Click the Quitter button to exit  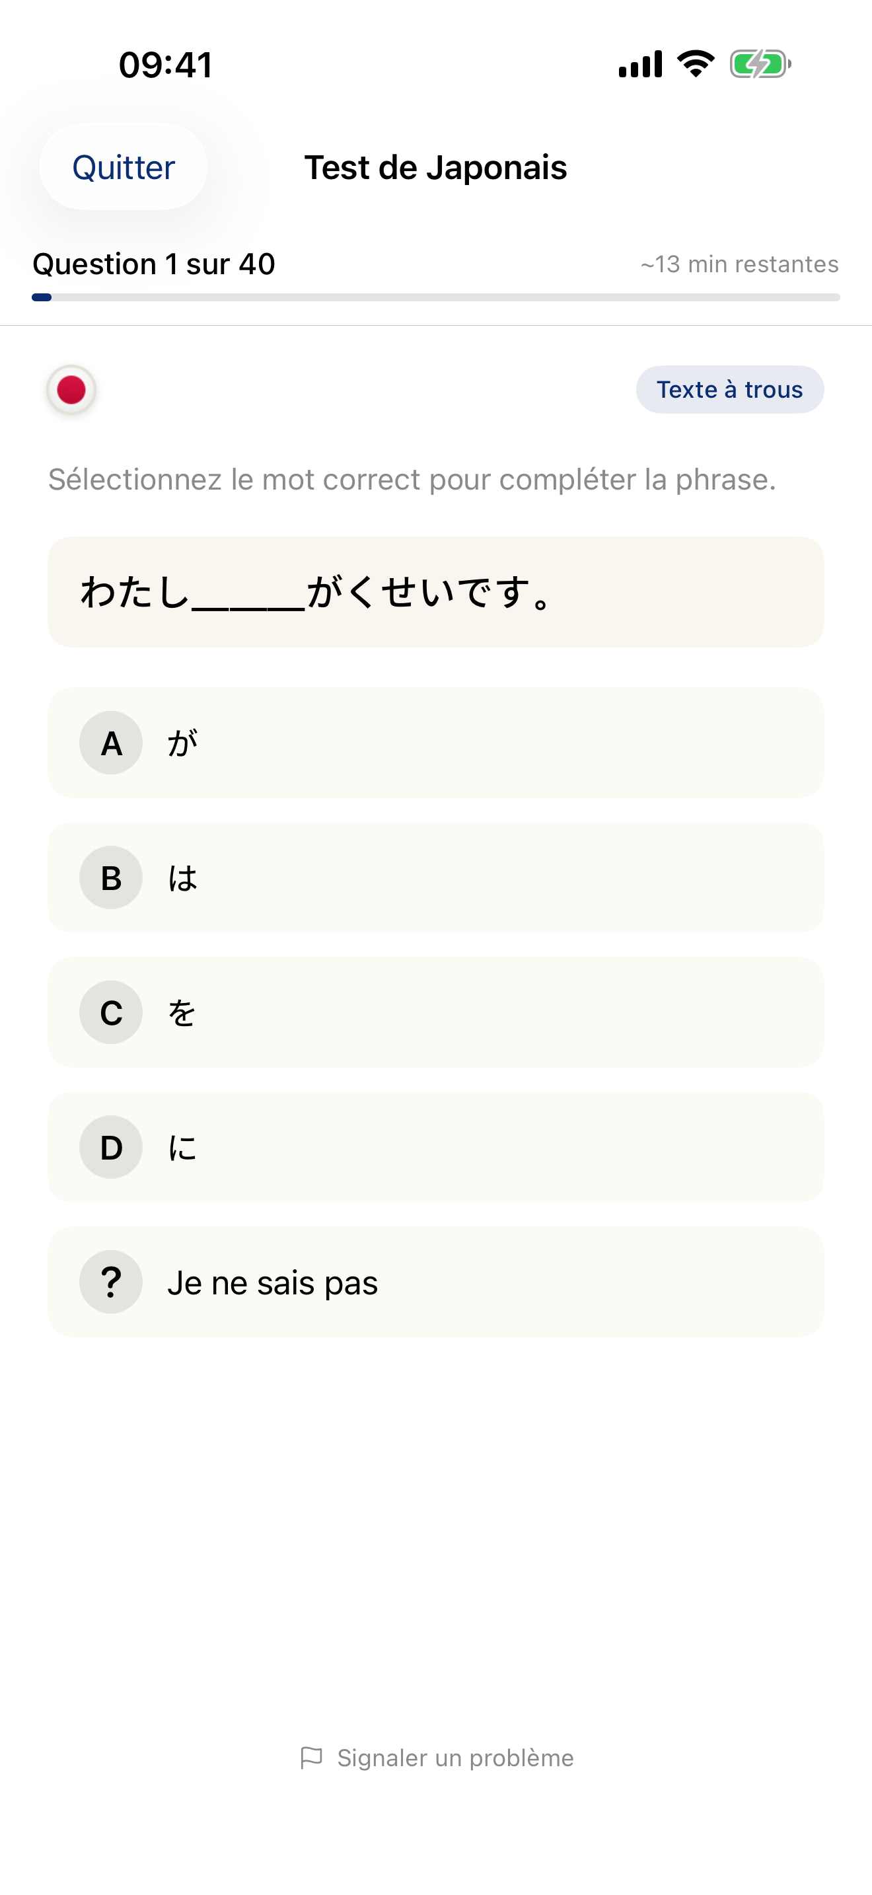click(122, 167)
